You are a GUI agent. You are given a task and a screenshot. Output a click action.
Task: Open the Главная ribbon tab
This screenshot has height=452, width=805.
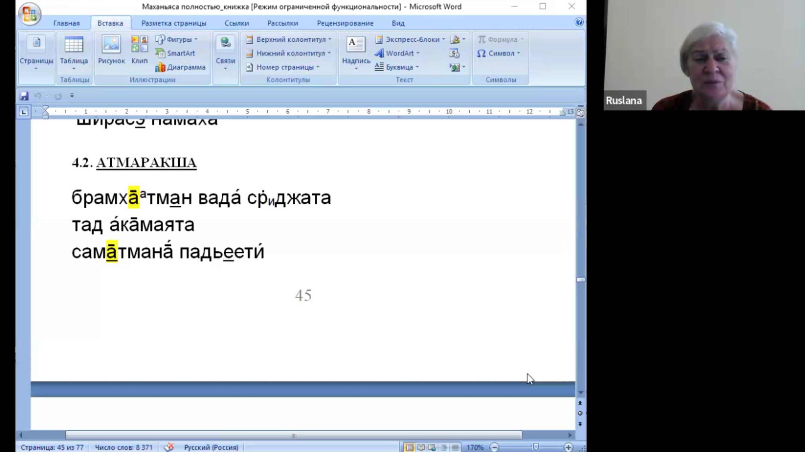click(67, 23)
